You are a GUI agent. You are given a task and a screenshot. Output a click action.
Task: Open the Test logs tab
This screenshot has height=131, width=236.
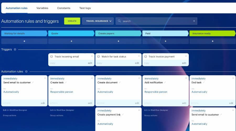[x=85, y=8]
